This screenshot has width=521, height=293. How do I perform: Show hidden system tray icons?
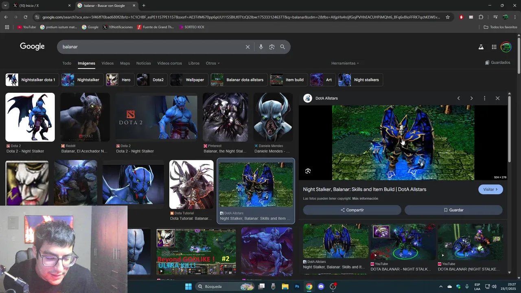coord(441,286)
